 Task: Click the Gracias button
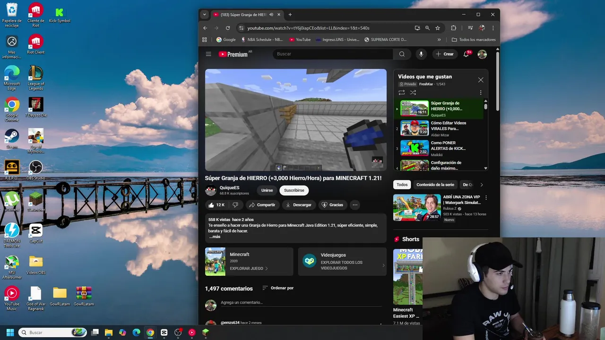(333, 205)
